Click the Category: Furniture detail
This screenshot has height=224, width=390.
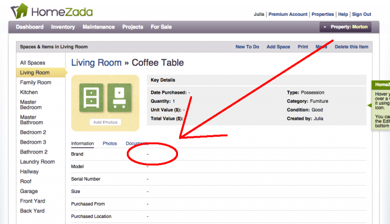[x=307, y=101]
